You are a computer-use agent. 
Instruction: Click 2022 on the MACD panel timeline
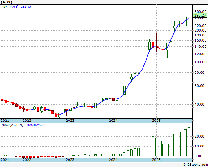[27, 160]
